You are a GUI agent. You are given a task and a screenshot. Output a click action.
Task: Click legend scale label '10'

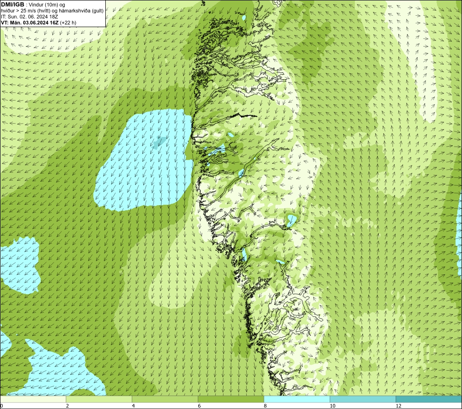(x=332, y=406)
